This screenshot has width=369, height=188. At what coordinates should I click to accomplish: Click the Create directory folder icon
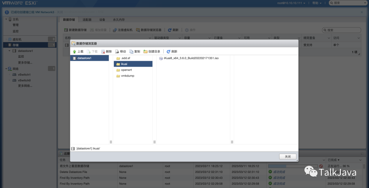click(146, 51)
